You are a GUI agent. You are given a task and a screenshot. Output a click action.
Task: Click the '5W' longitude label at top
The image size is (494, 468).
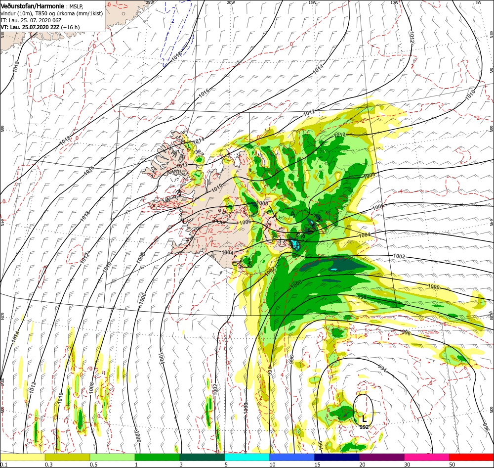478,2
